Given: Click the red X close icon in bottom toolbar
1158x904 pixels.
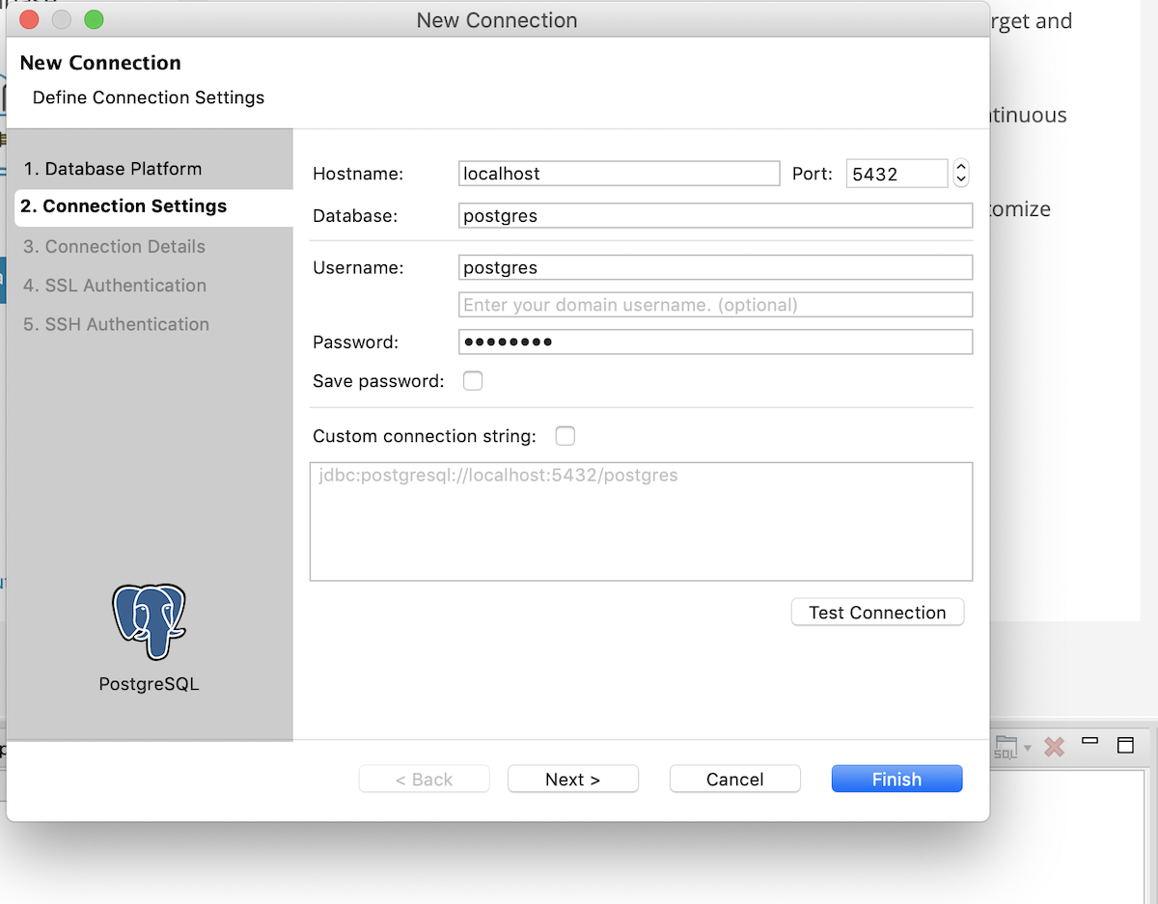Looking at the screenshot, I should tap(1053, 746).
